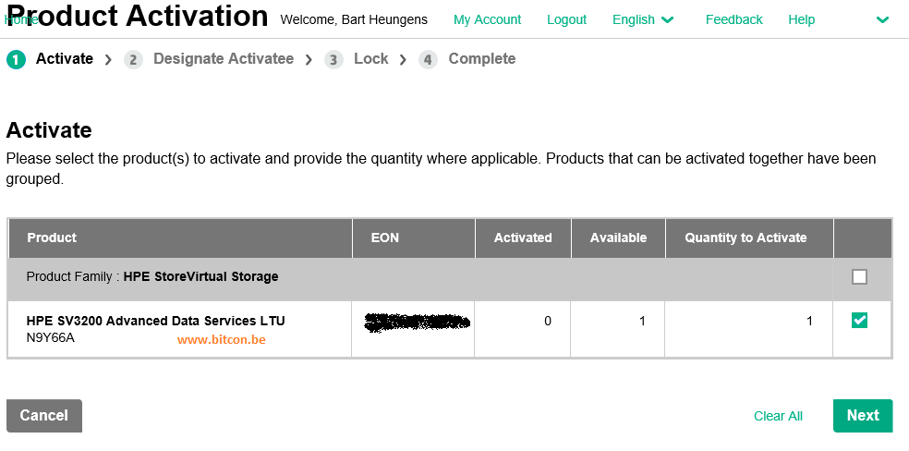The height and width of the screenshot is (451, 909).
Task: Open the English language dropdown
Action: point(643,19)
